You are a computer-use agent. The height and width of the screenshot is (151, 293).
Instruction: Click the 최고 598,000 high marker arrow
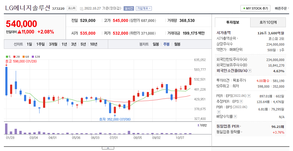coord(6,65)
